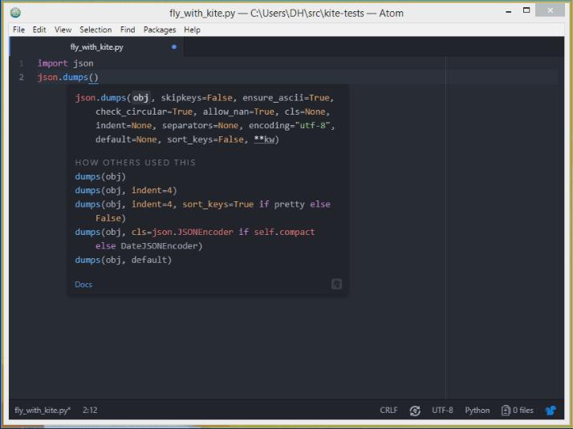Select the cls=json.JSONEncoder usage example
This screenshot has height=429, width=573.
click(x=195, y=239)
